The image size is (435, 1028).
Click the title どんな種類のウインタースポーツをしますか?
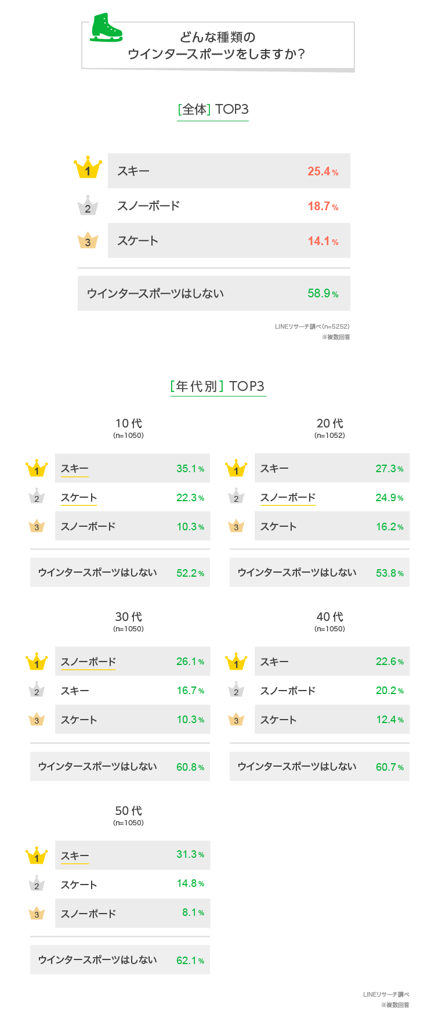(x=217, y=45)
